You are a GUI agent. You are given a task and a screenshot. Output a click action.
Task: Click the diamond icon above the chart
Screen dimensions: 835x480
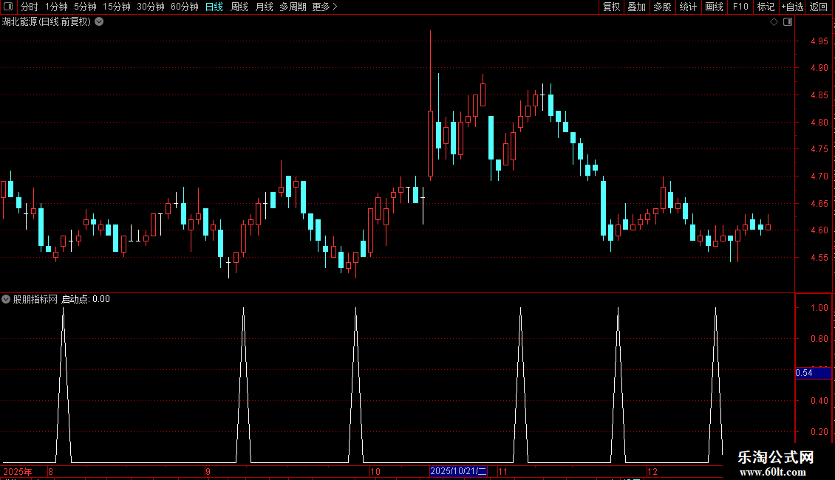[774, 22]
